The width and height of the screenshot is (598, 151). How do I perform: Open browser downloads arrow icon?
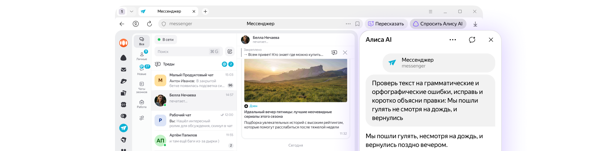coord(475,24)
